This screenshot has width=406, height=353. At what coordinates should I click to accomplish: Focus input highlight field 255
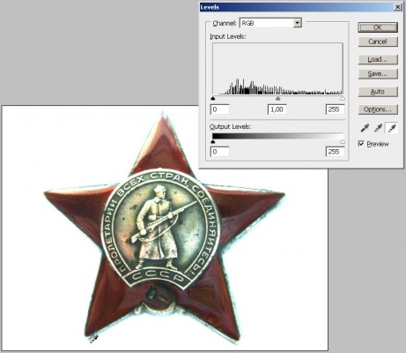pyautogui.click(x=335, y=109)
